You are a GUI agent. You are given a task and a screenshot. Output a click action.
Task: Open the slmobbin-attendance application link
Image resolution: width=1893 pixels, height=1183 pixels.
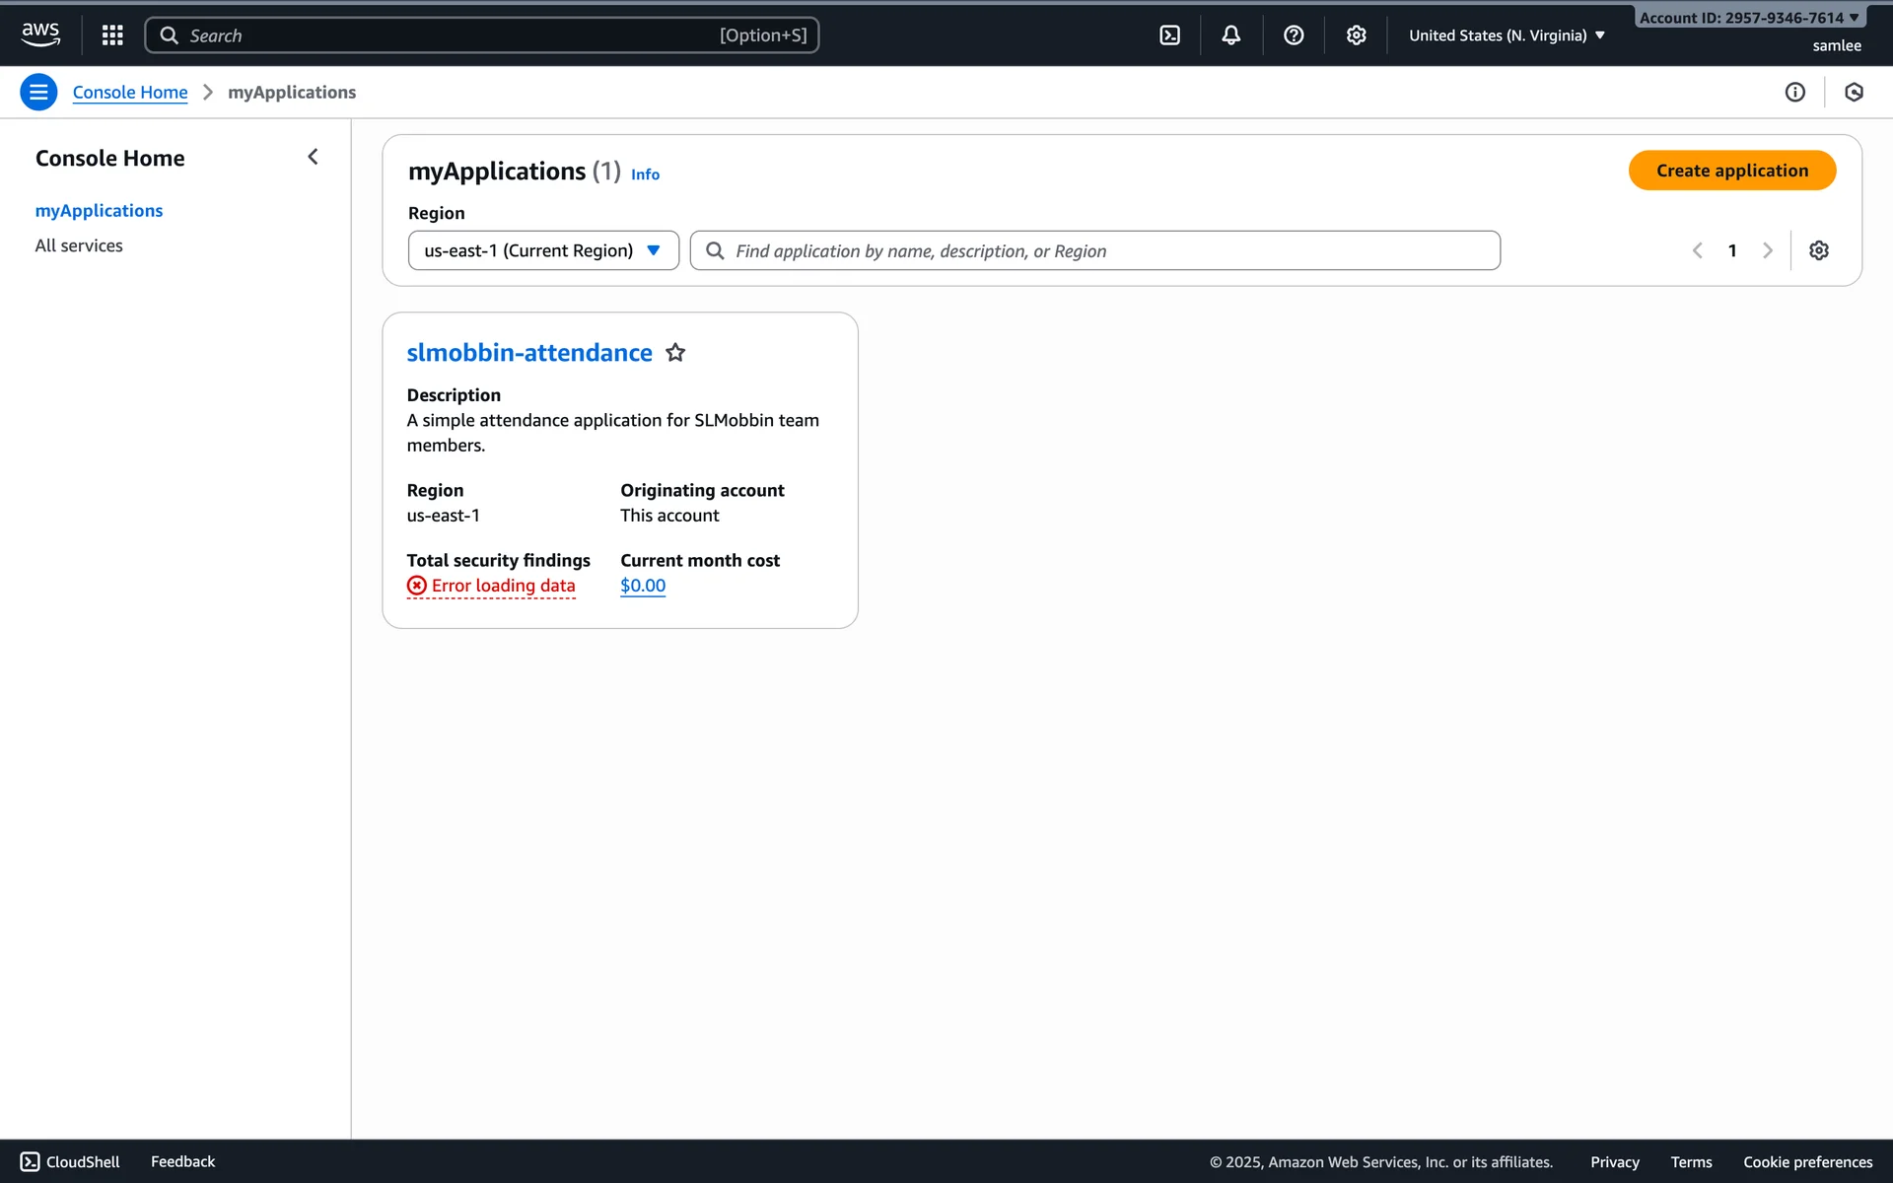pos(528,353)
